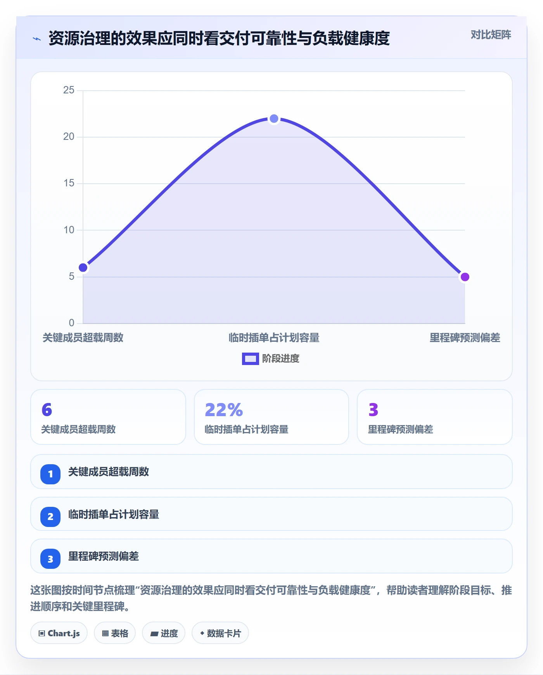
Task: Select the peak data point at 22
Action: pos(274,119)
